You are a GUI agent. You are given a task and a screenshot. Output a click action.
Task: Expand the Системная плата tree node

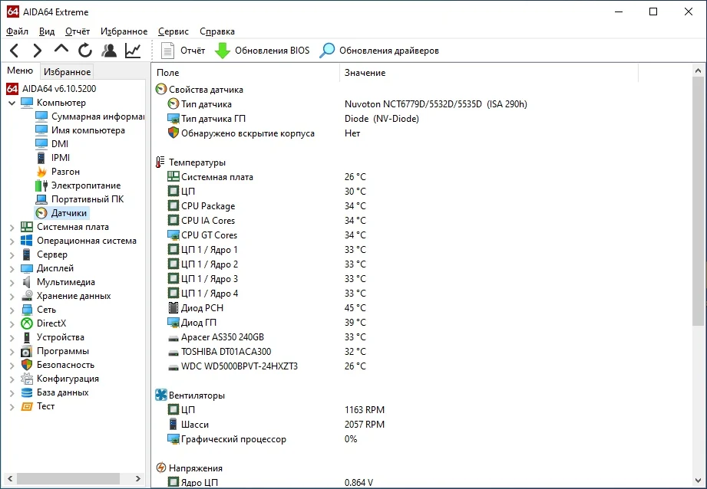(12, 228)
